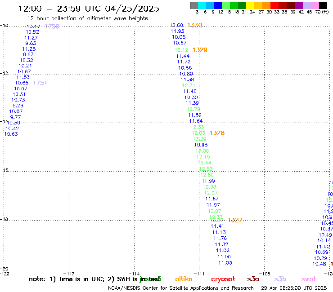Click the gray 3 ft legend swatch
Image resolution: width=333 pixels, height=292 pixels.
pyautogui.click(x=194, y=5)
